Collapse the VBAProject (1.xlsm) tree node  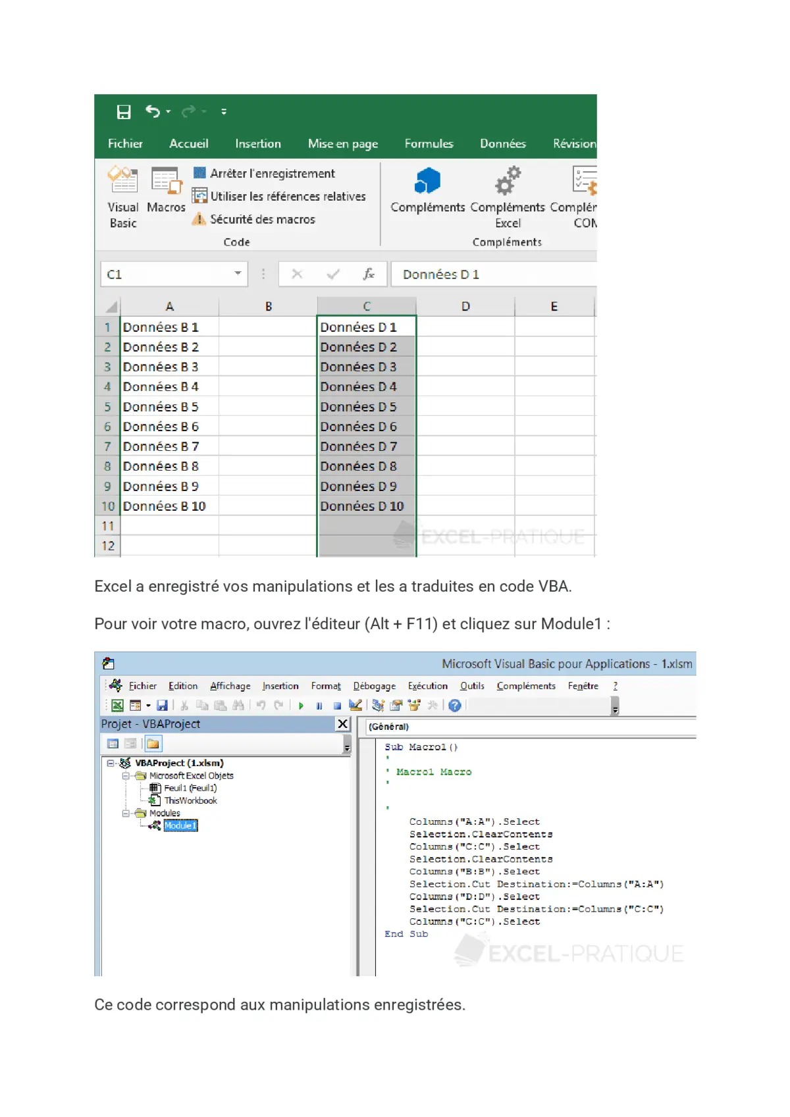(x=111, y=763)
